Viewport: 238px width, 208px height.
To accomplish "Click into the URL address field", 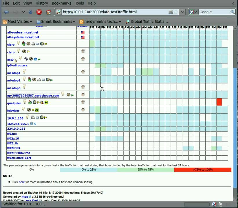I will pyautogui.click(x=115, y=12).
